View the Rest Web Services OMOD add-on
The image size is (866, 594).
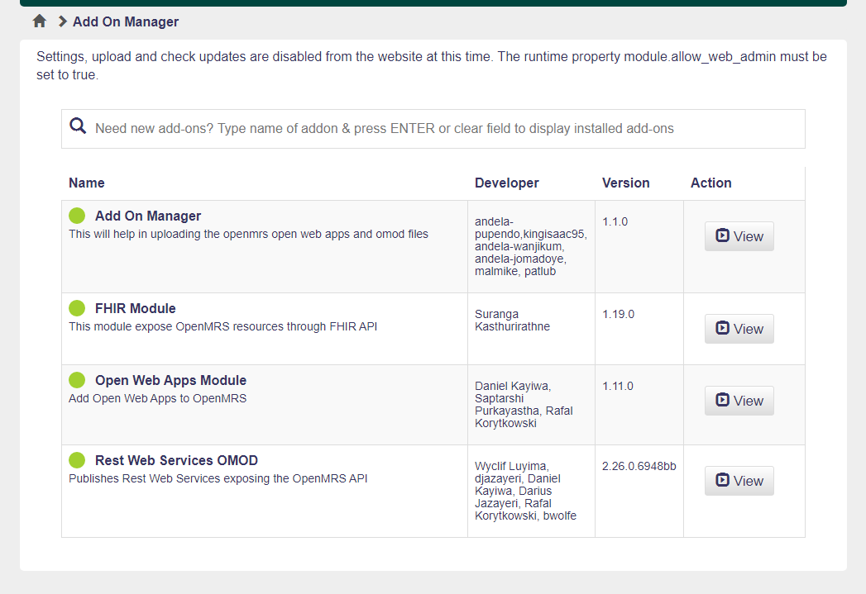[739, 481]
